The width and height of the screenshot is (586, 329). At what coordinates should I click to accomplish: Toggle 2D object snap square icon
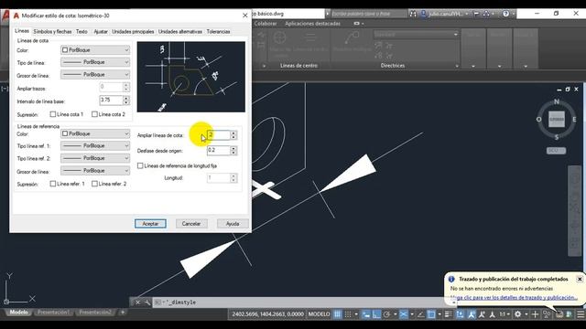(x=431, y=314)
